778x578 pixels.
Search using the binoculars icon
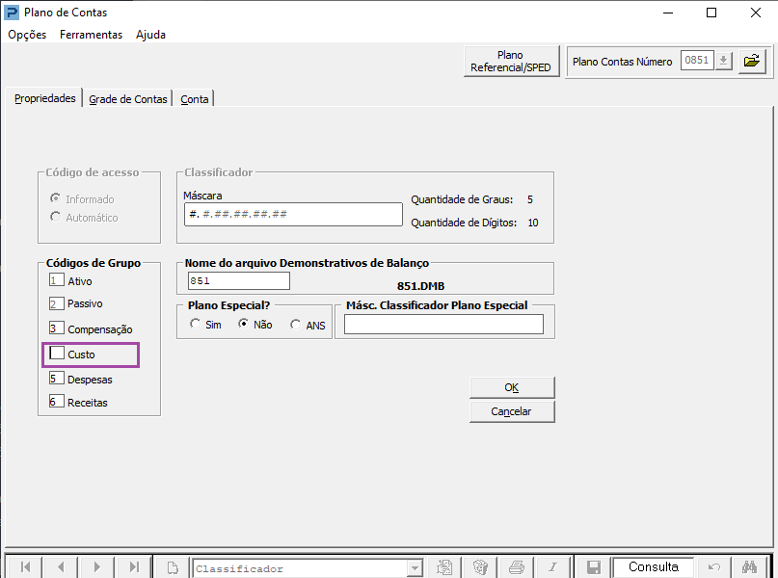(x=749, y=567)
